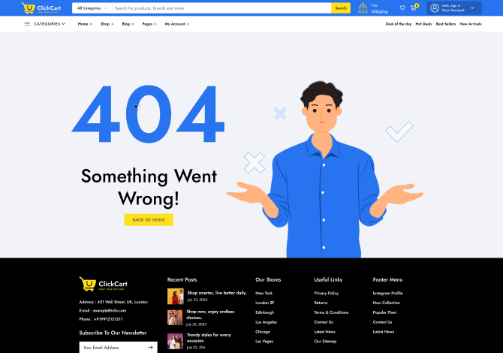Viewport: 503px width, 353px height.
Task: Click the user account avatar icon
Action: coord(435,8)
